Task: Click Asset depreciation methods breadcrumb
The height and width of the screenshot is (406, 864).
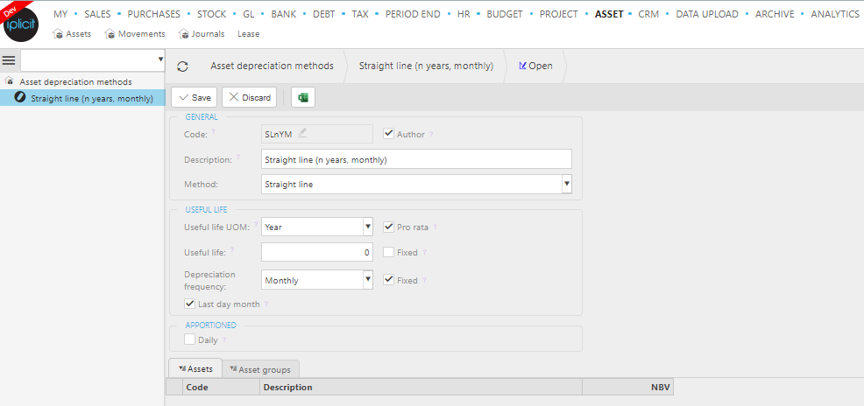Action: (273, 66)
